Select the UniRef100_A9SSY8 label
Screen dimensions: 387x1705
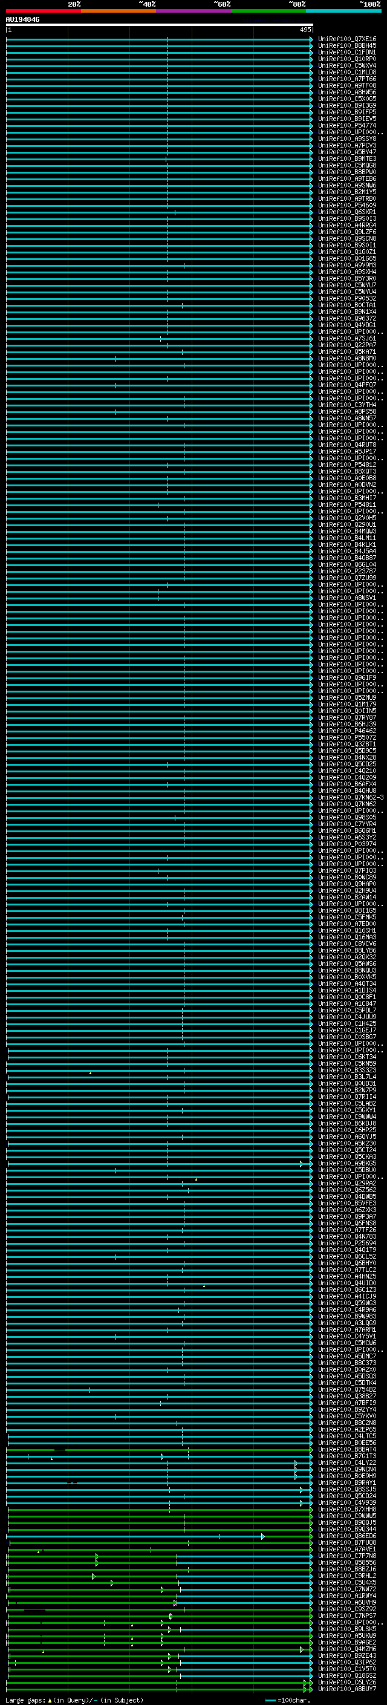347,139
